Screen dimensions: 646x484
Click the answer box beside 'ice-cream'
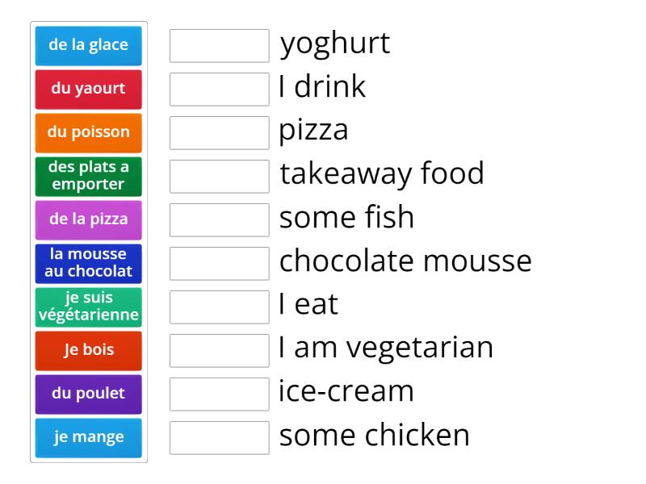[219, 394]
